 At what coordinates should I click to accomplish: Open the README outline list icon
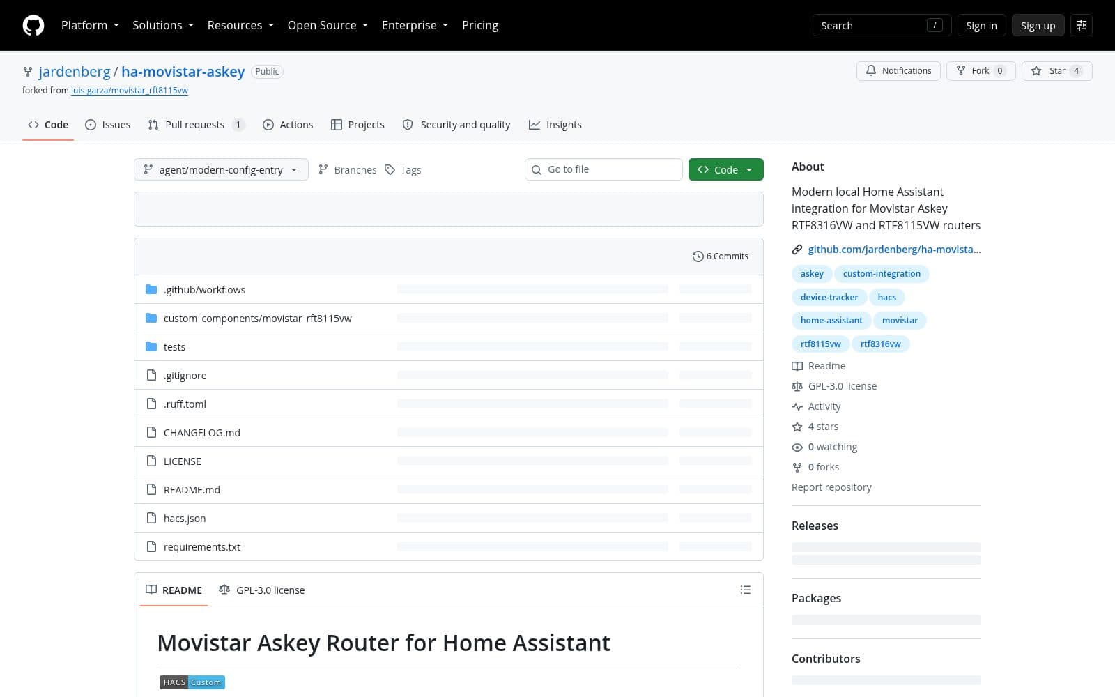coord(745,590)
